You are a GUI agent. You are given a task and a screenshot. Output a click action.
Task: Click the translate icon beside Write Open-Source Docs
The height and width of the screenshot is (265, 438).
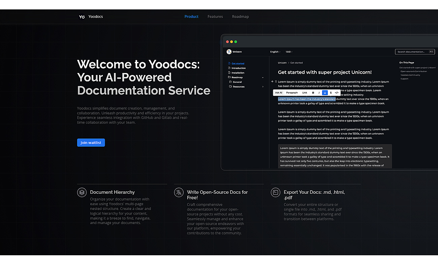click(179, 192)
